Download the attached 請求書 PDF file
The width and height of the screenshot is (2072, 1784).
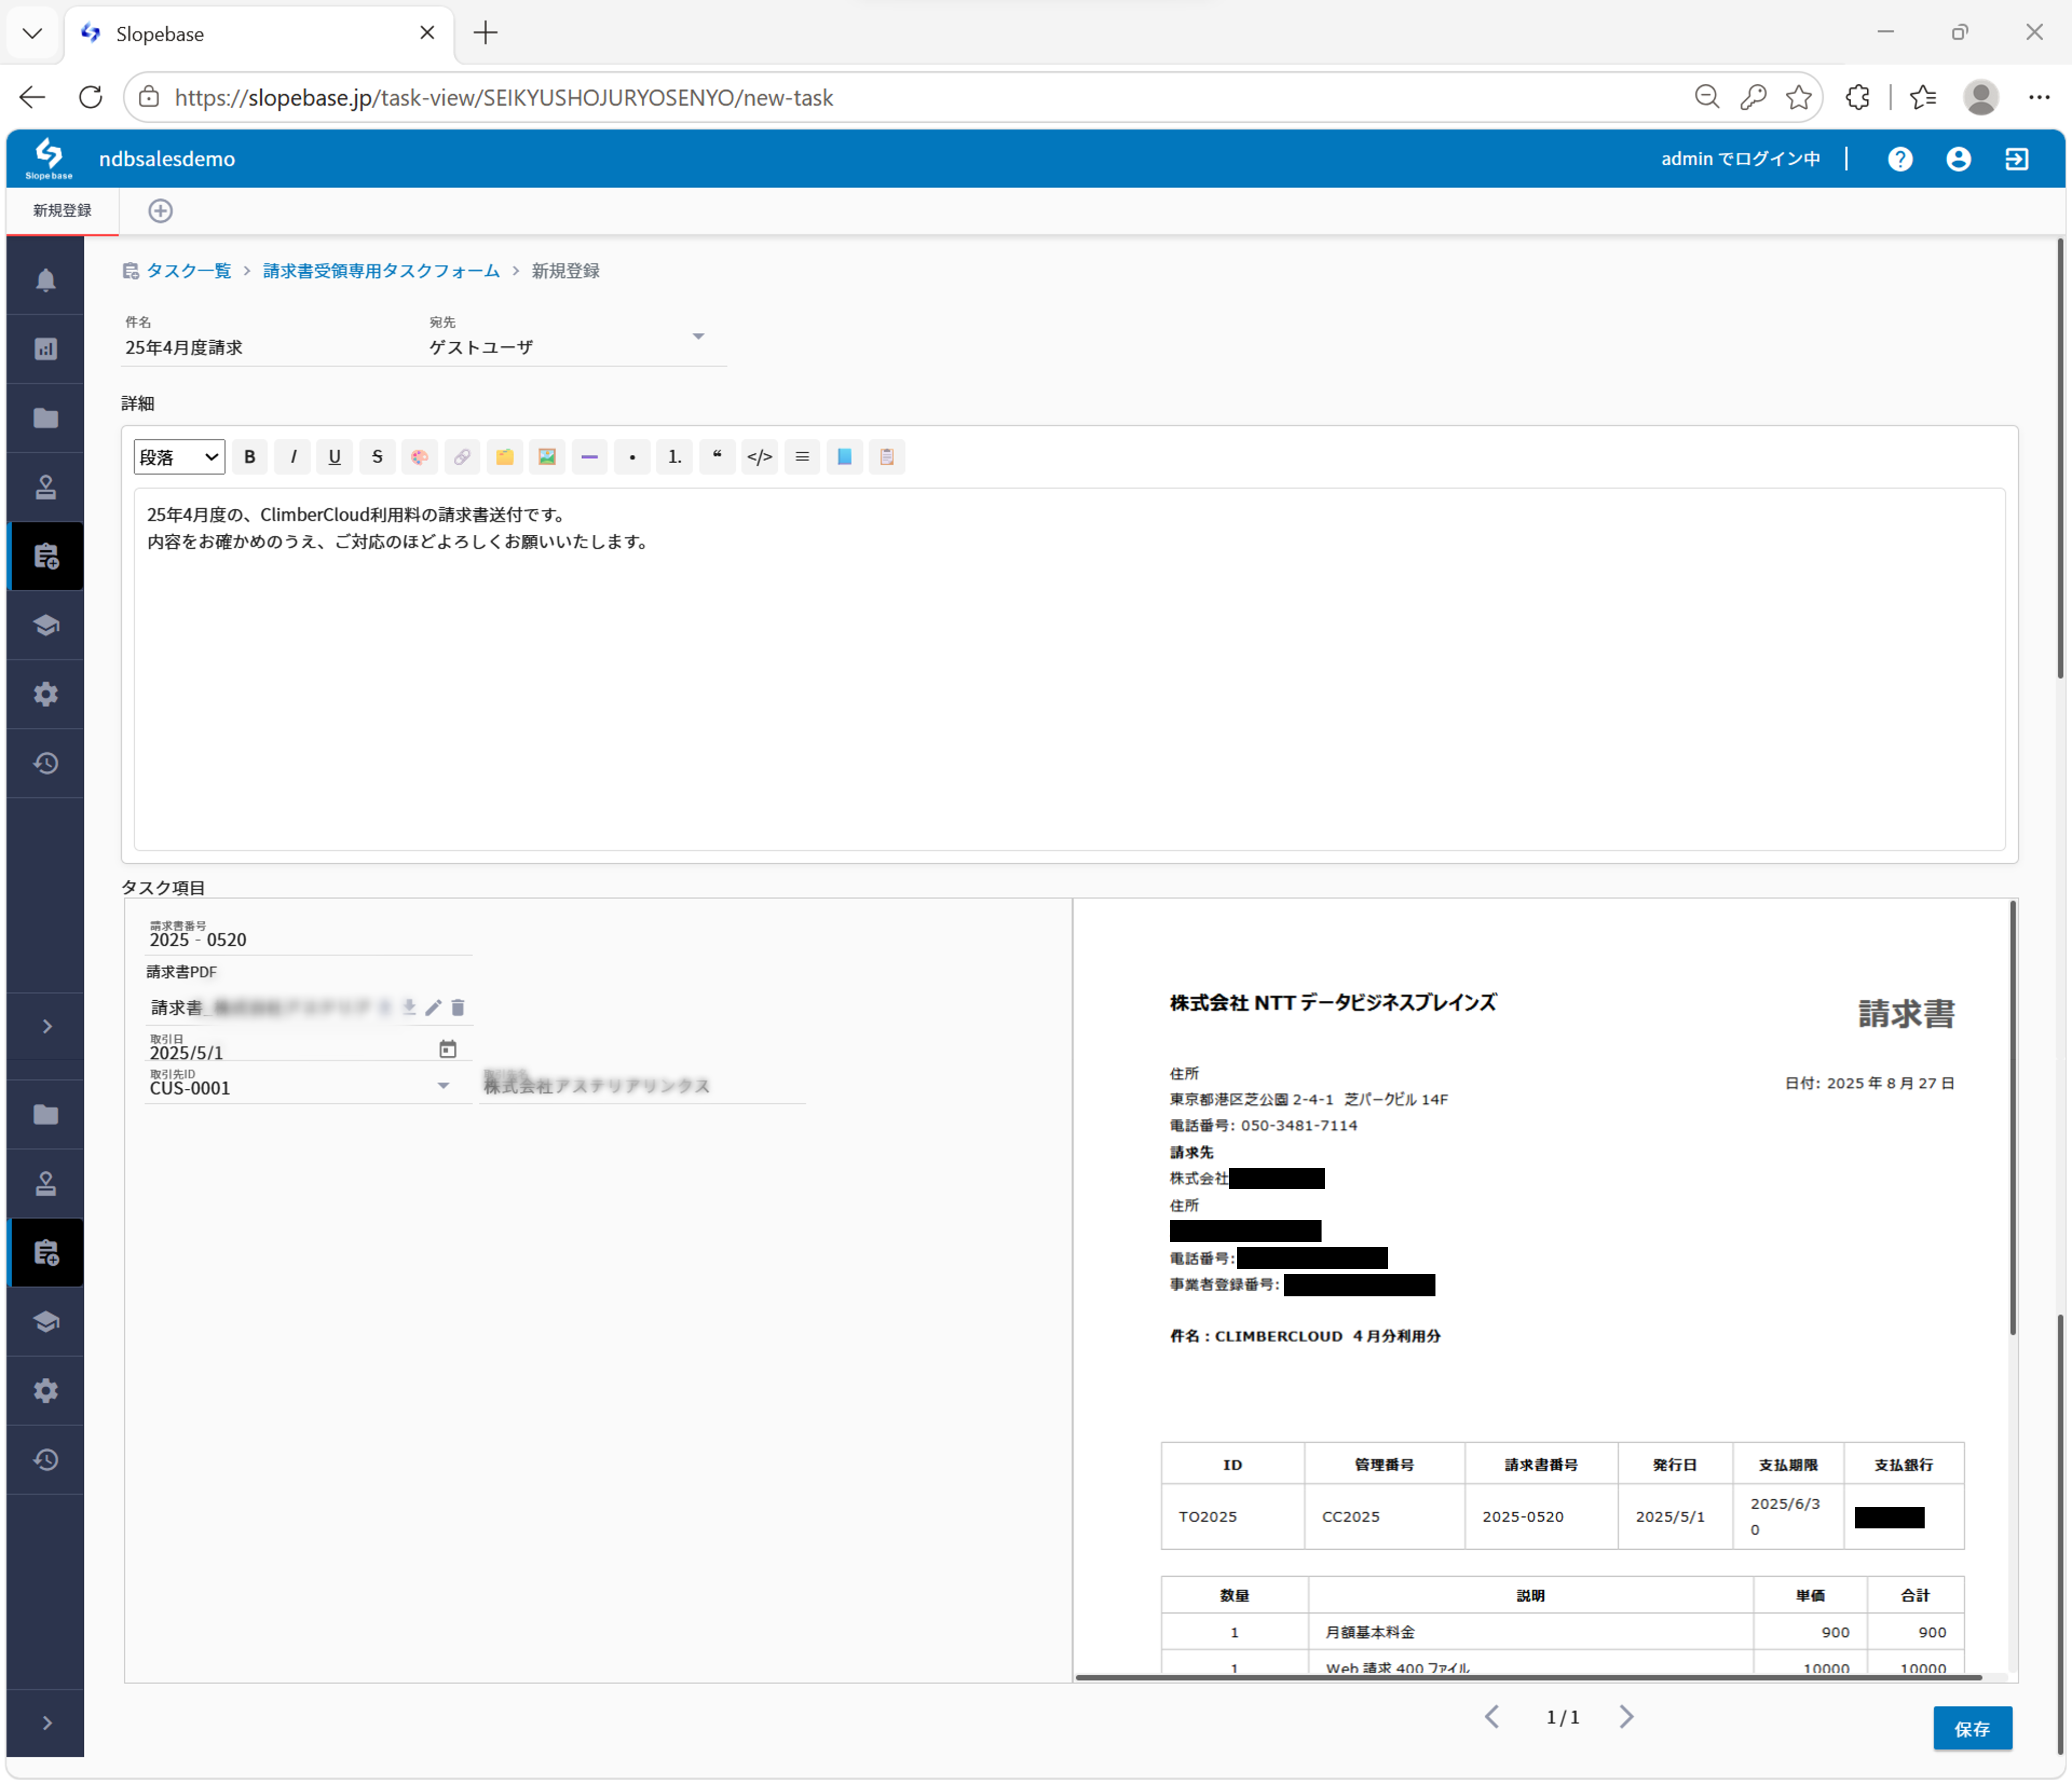coord(409,1008)
